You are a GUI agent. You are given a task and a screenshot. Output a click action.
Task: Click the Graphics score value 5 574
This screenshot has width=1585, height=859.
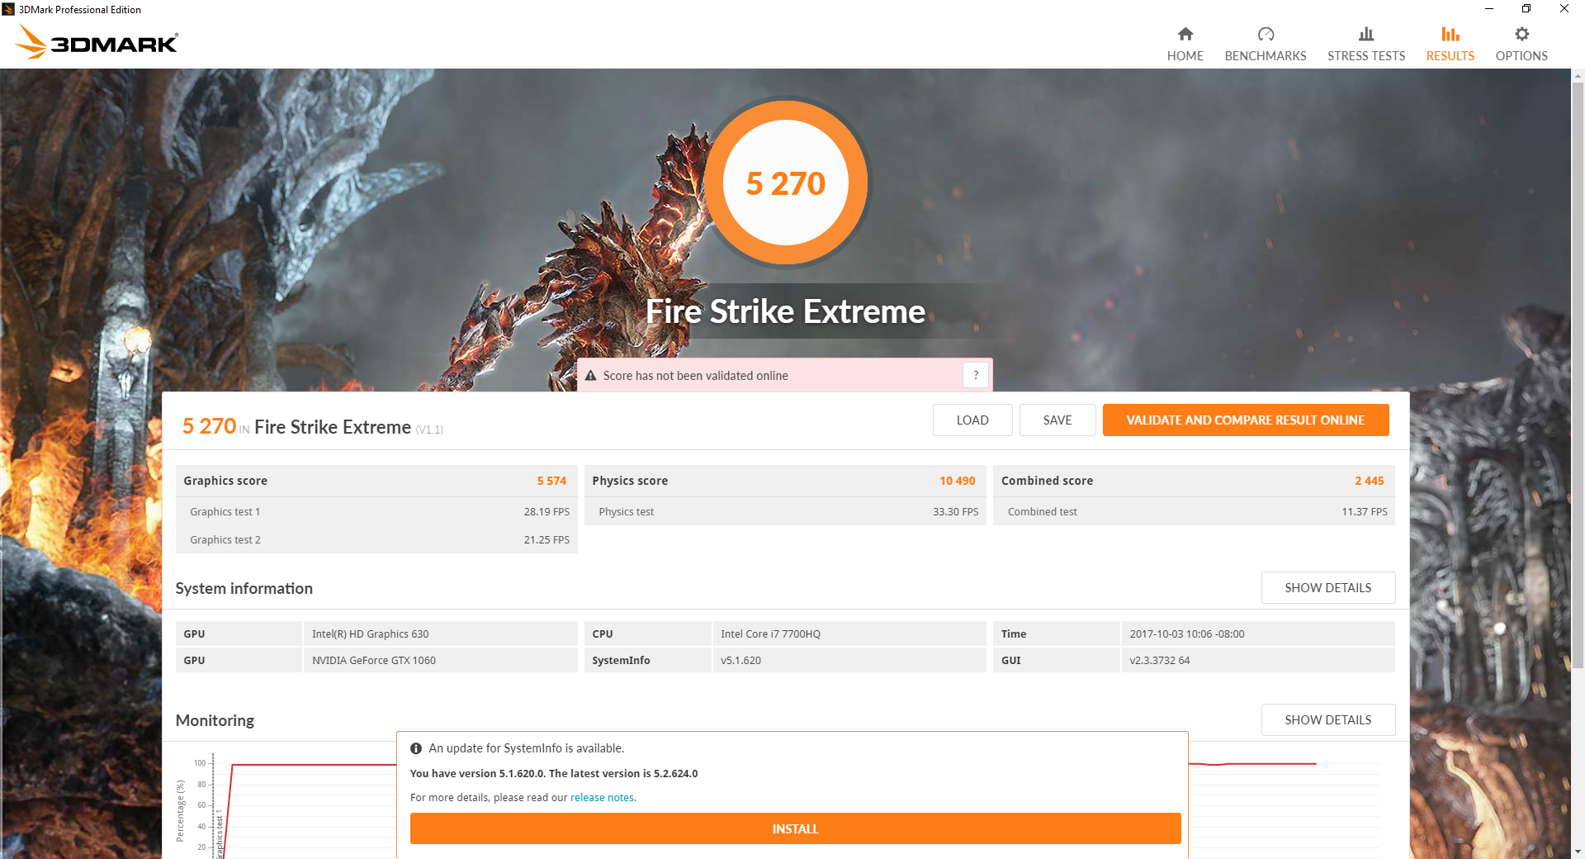coord(551,481)
